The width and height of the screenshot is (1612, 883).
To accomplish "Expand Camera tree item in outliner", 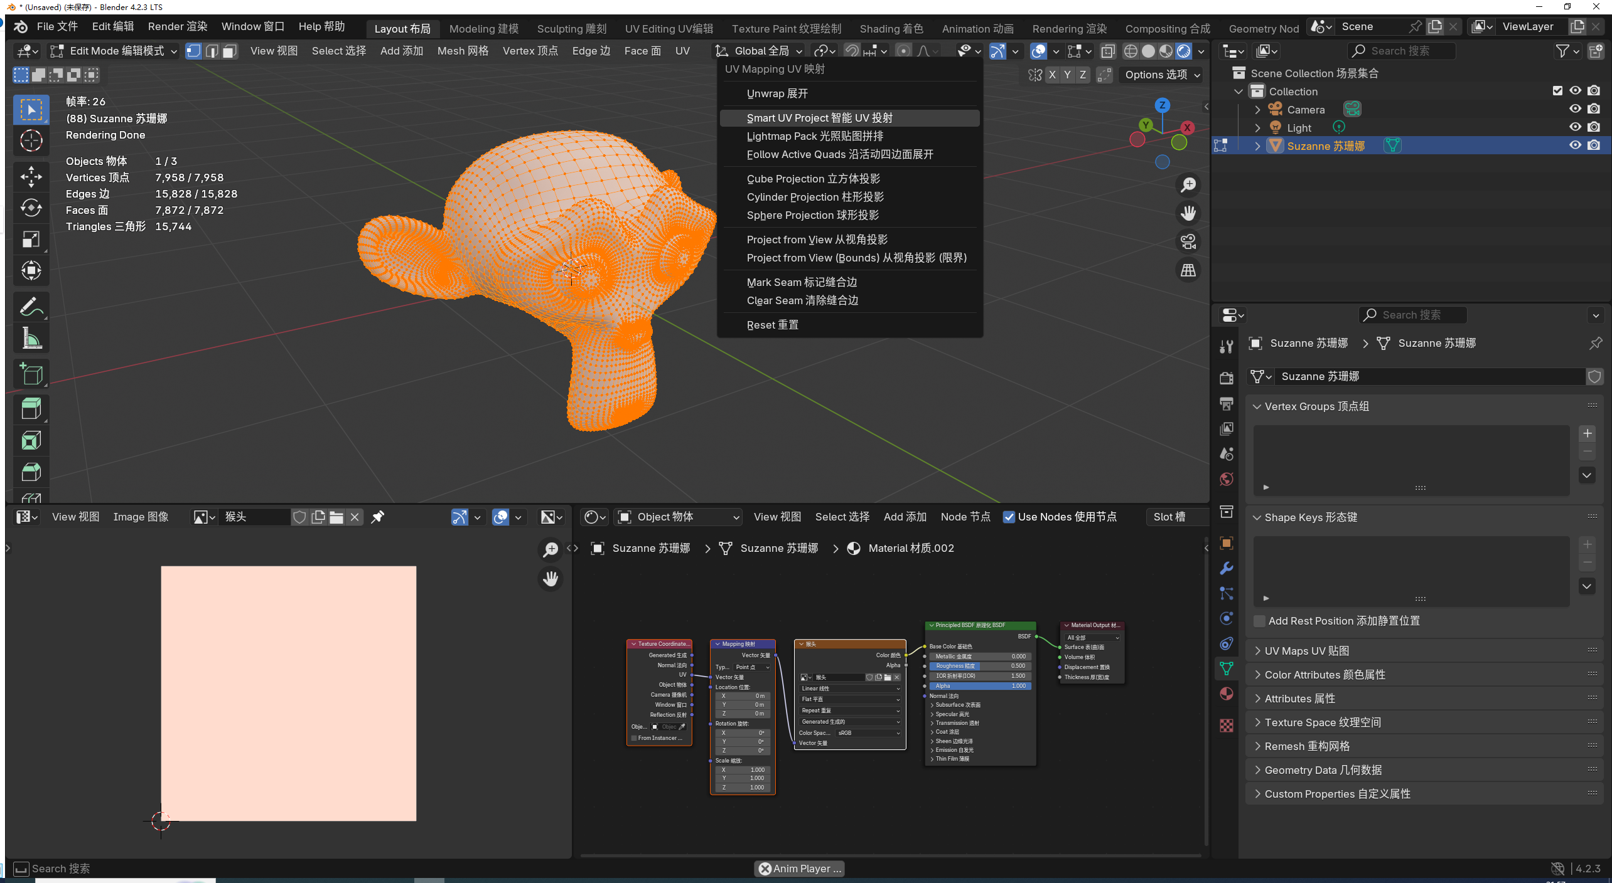I will 1257,110.
